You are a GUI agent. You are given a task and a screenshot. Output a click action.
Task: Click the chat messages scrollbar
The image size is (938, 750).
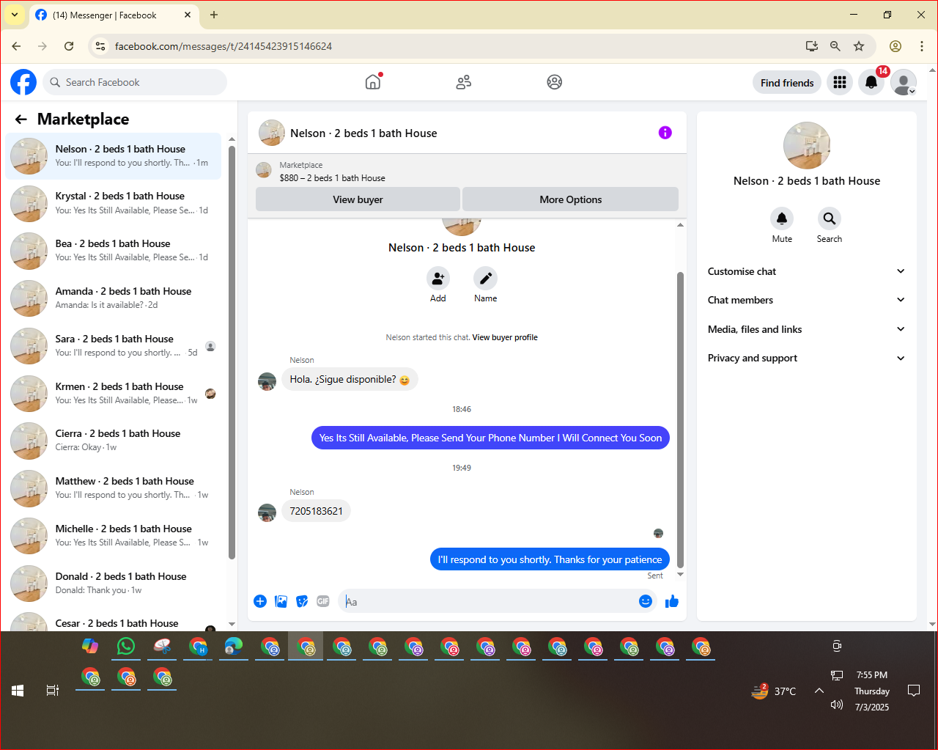point(680,419)
